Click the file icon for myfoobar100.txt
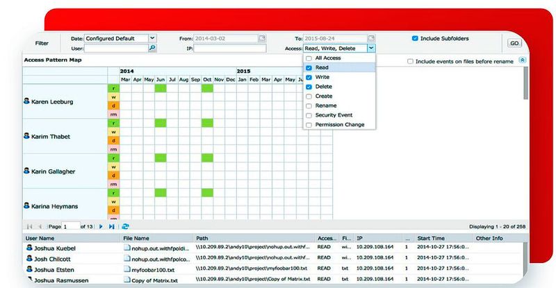Image resolution: width=556 pixels, height=288 pixels. tap(126, 269)
